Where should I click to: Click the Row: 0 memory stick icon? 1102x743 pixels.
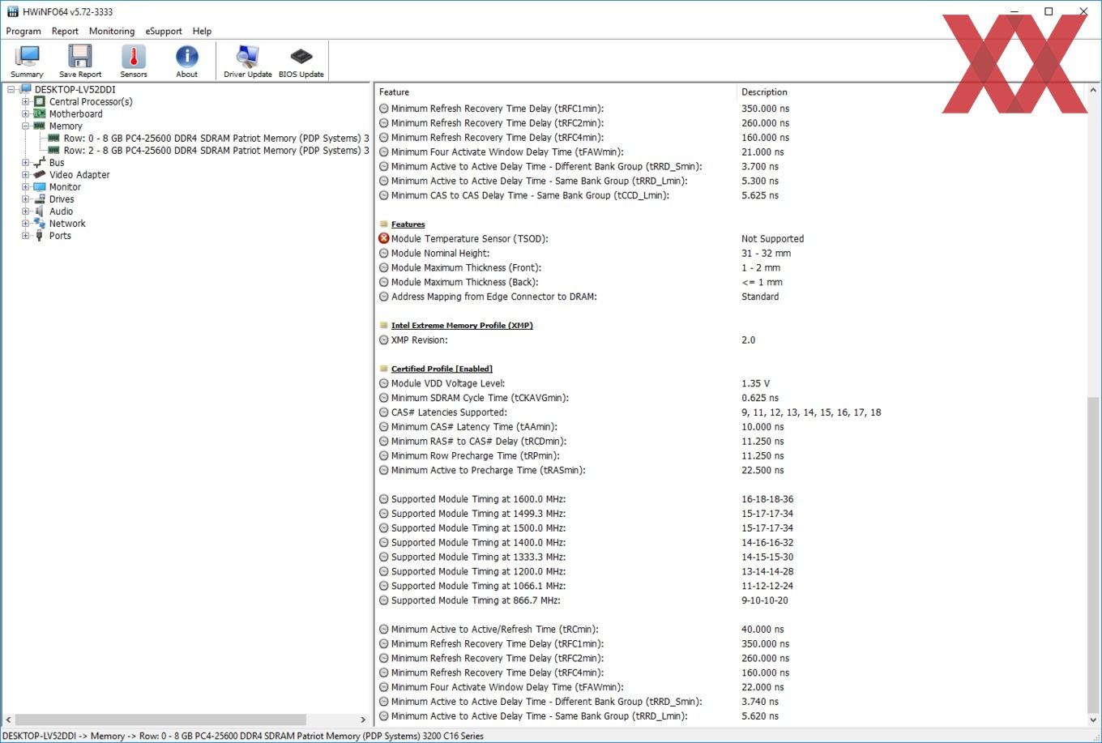pos(54,138)
